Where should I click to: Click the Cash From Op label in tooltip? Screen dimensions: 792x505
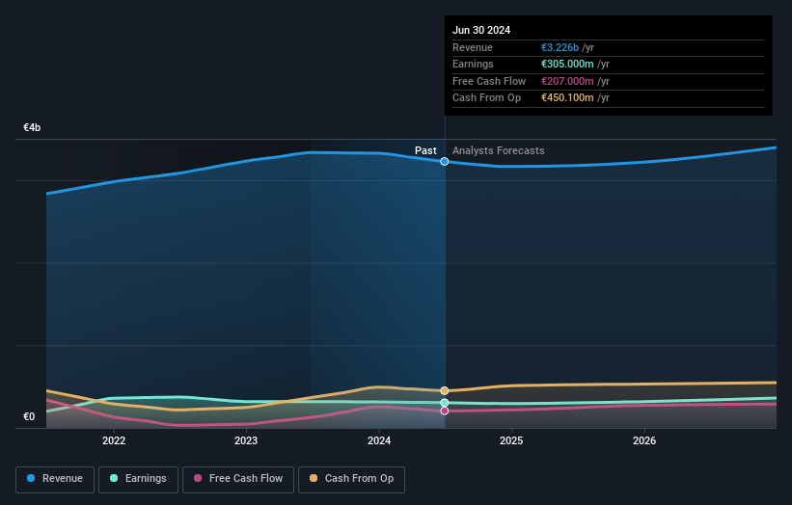[486, 98]
